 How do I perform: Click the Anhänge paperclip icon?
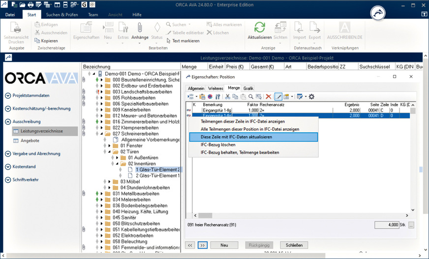[139, 28]
